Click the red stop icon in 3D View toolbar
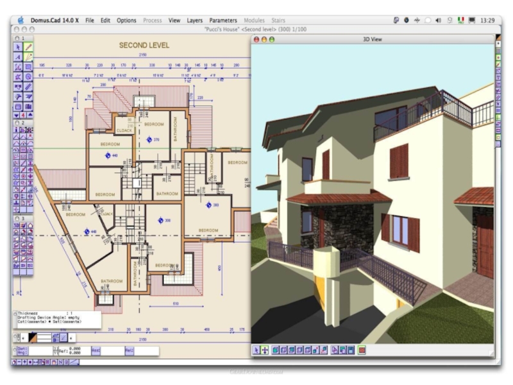 [x=362, y=350]
